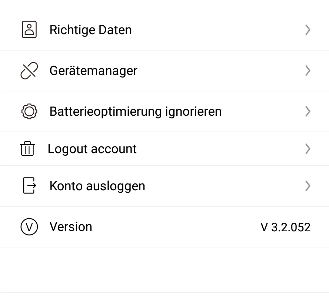The width and height of the screenshot is (329, 296).
Task: Select Batterieoptimierung ignorieren option
Action: point(135,111)
